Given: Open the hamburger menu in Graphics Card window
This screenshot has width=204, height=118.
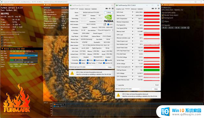Looking at the screenshot, I should point(113,9).
